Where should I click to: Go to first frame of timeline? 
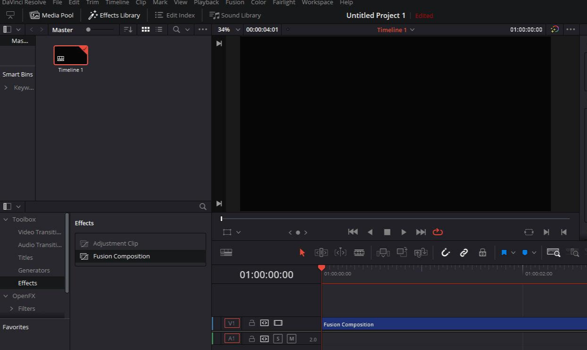353,232
